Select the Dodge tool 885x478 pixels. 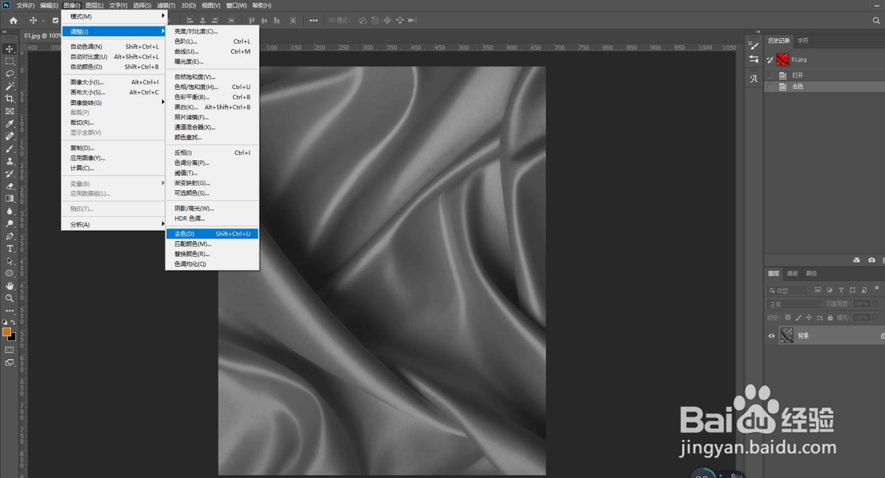point(9,224)
